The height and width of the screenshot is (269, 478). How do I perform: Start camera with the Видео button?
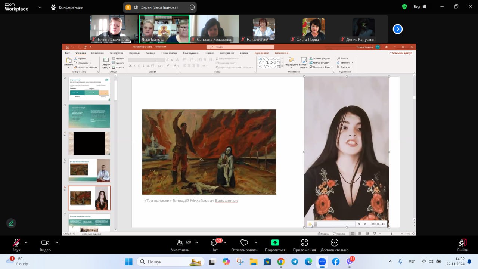(x=45, y=245)
